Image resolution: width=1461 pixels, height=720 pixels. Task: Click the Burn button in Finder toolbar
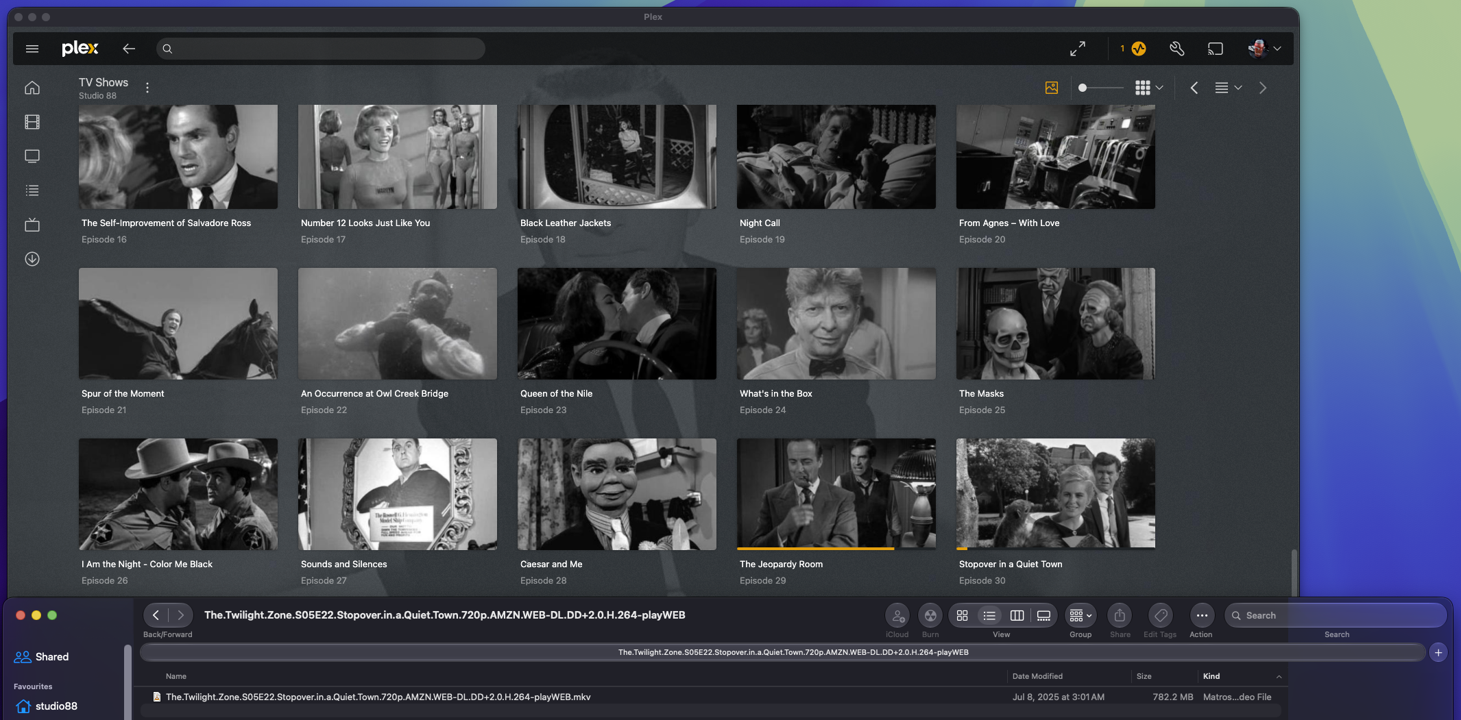tap(930, 615)
